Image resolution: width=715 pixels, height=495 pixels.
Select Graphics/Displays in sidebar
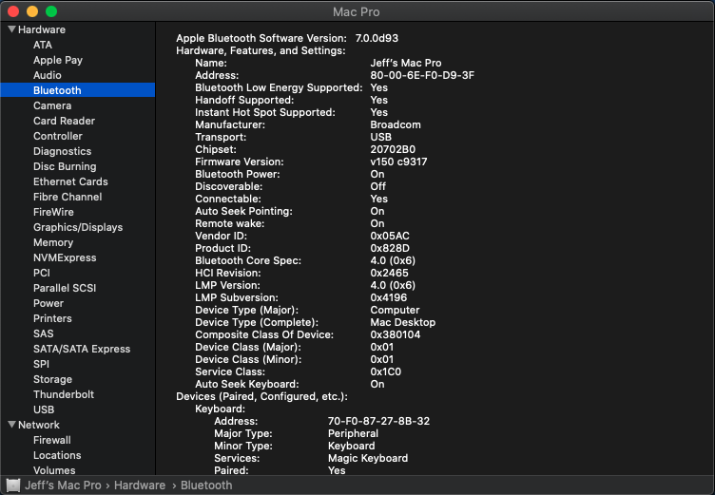coord(78,227)
